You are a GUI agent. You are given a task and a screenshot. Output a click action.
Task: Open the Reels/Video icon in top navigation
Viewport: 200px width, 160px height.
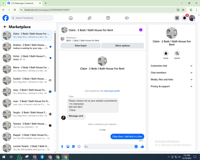point(108,18)
